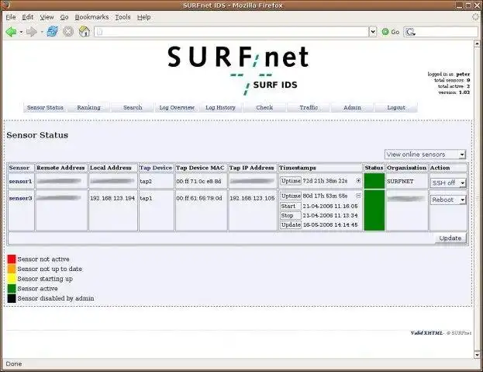Click the Reload page icon

[53, 32]
